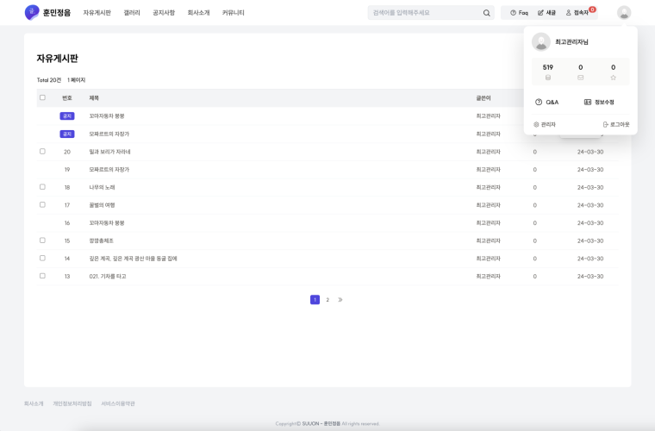The height and width of the screenshot is (431, 655).
Task: Click the search magnifier icon
Action: click(x=486, y=13)
